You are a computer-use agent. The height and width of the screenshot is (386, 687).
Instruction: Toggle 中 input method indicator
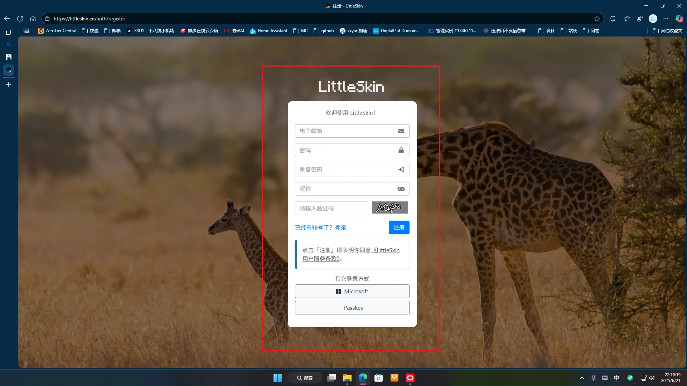pos(616,378)
